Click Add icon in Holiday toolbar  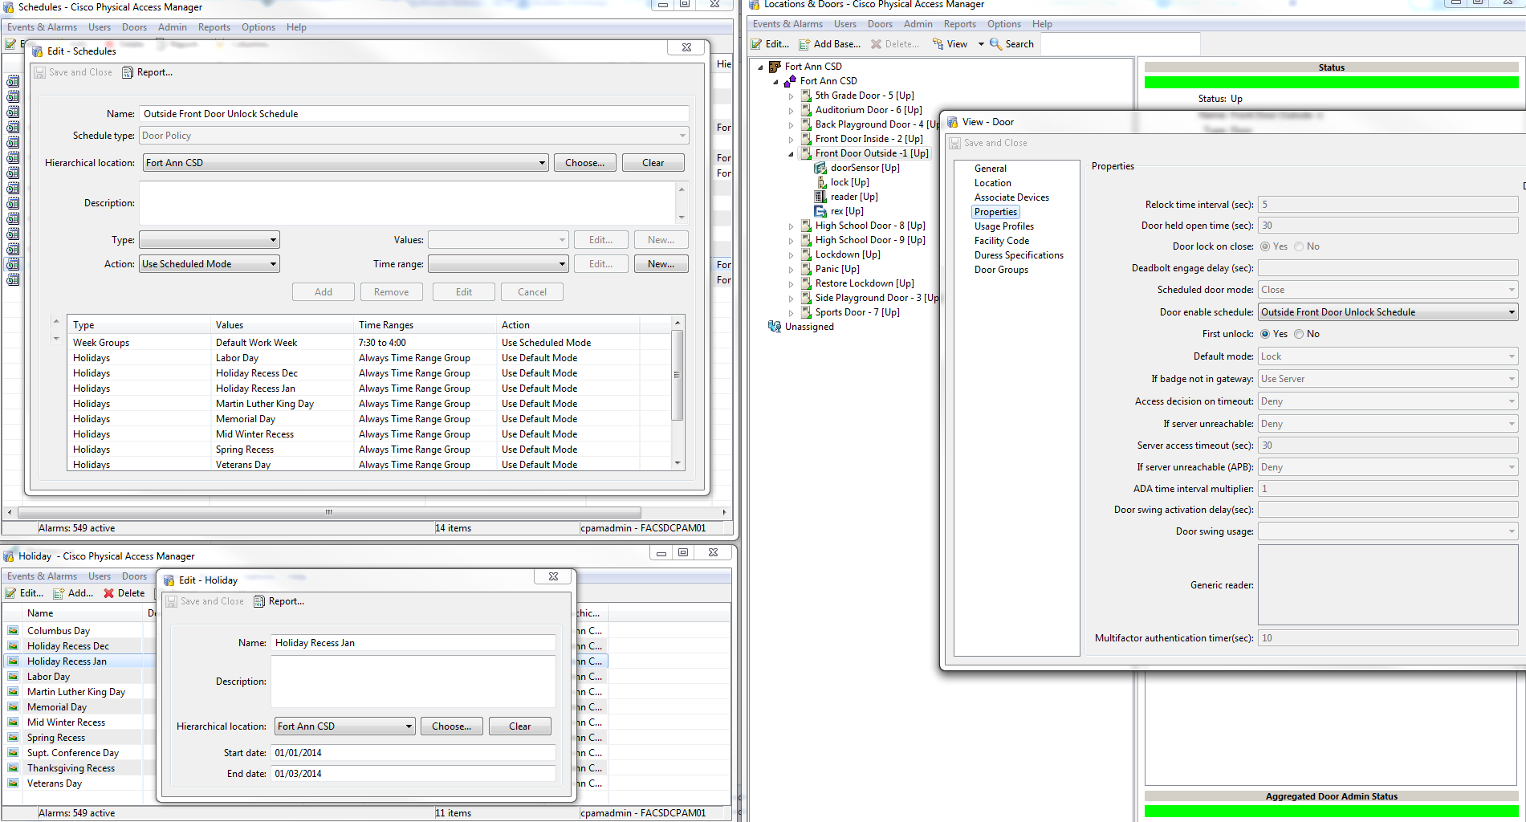coord(59,593)
